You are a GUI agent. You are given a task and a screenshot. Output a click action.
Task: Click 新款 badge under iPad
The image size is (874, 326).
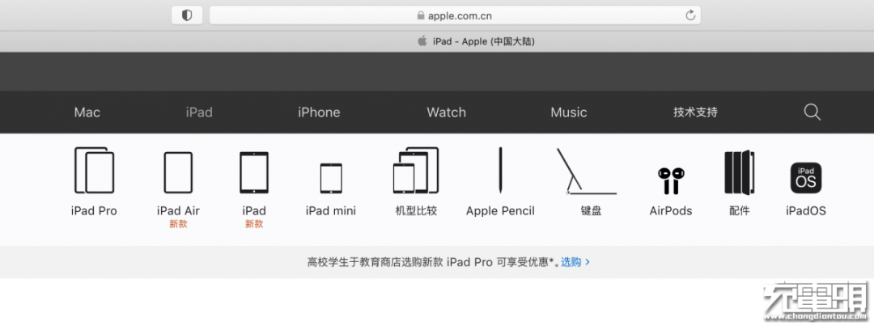click(x=253, y=224)
